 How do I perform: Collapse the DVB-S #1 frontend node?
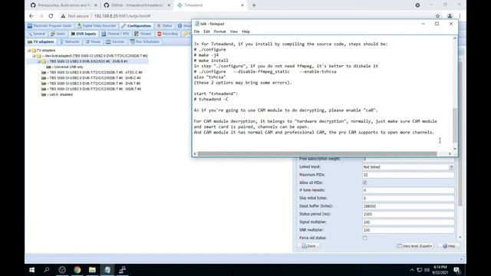coord(39,61)
